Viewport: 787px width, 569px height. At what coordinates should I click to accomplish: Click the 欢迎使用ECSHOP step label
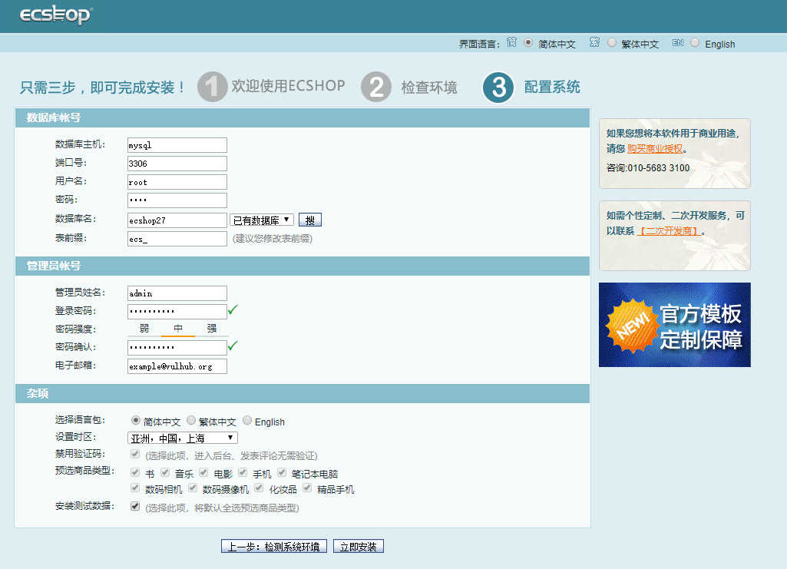pyautogui.click(x=288, y=86)
